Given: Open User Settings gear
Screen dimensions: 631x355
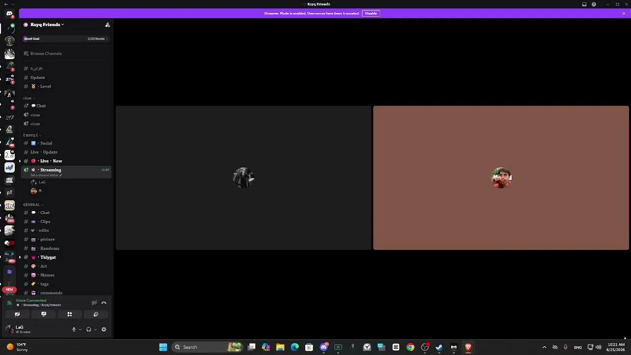Looking at the screenshot, I should point(104,329).
